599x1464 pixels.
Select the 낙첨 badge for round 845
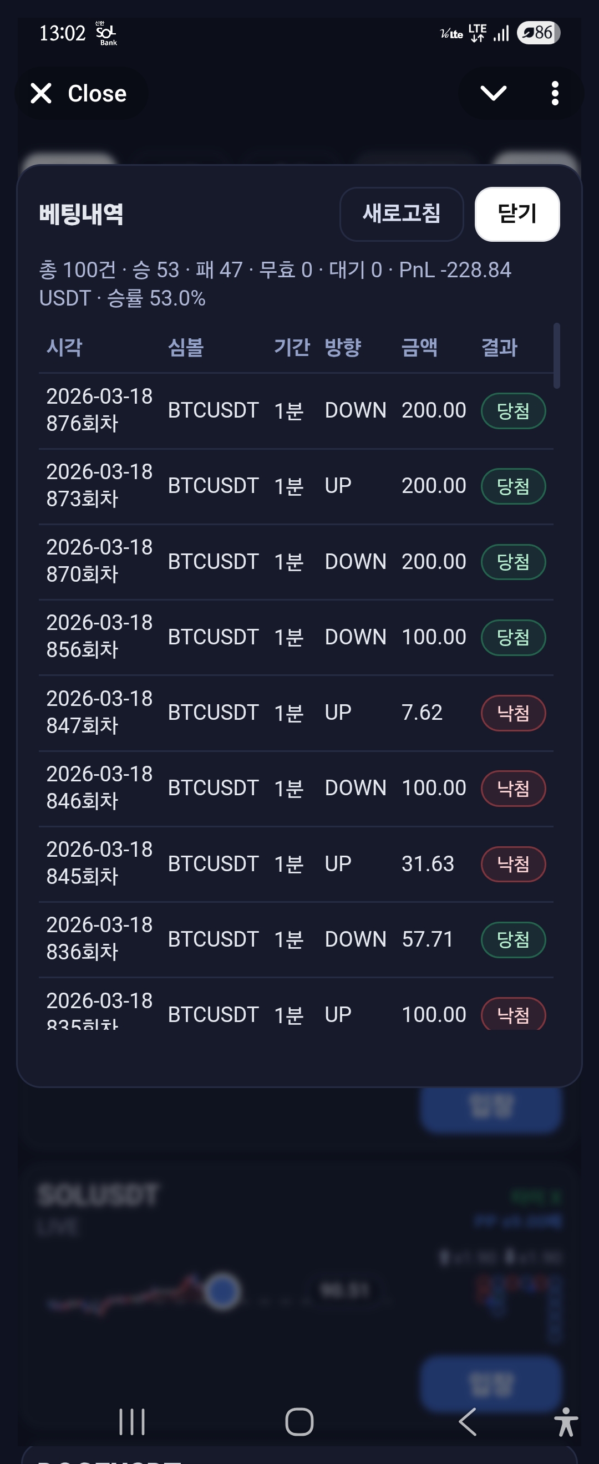point(512,864)
